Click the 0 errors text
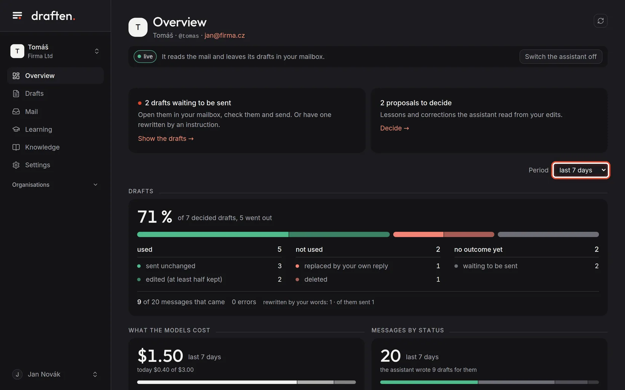This screenshot has width=625, height=390. tap(244, 302)
